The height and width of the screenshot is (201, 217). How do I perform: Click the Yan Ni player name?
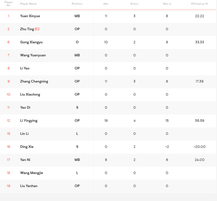pos(25,160)
